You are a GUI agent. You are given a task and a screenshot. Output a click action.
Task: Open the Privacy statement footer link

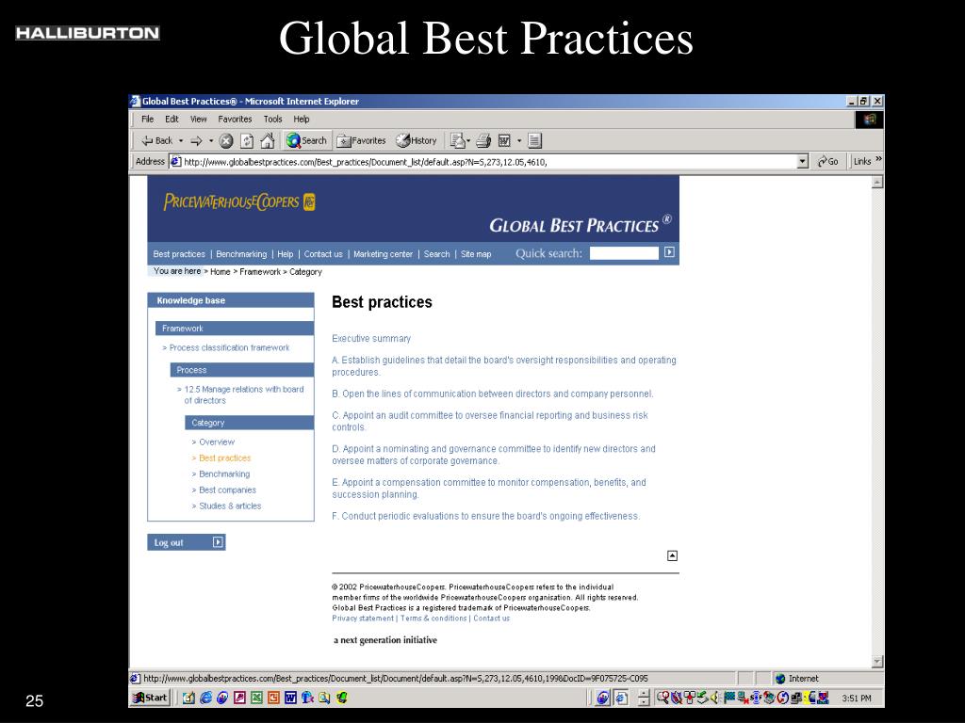click(x=363, y=619)
